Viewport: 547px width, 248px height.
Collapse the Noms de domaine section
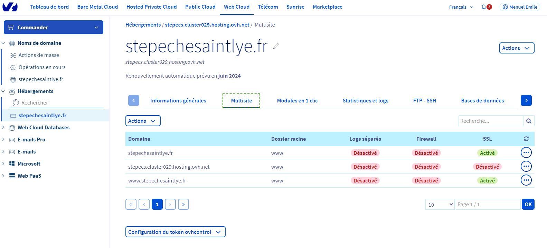point(3,43)
